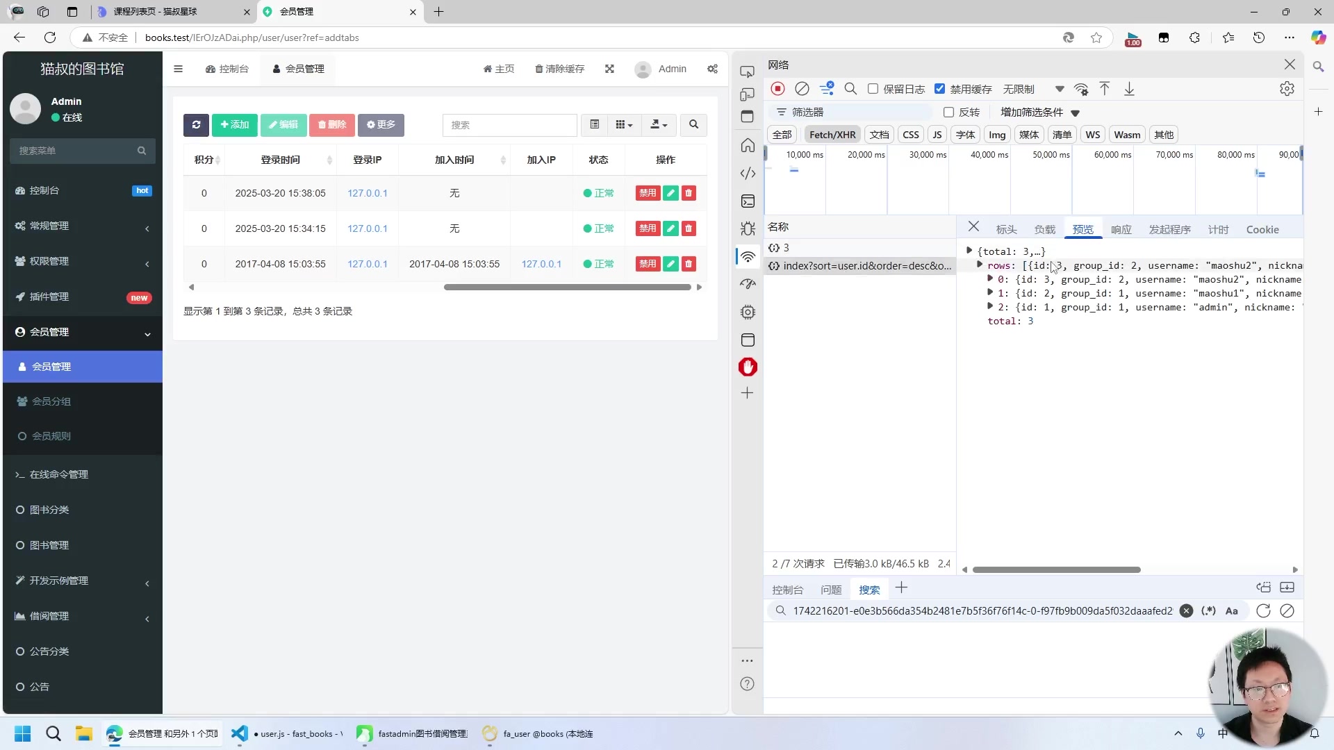
Task: Click the fullscreen toggle icon
Action: [x=609, y=69]
